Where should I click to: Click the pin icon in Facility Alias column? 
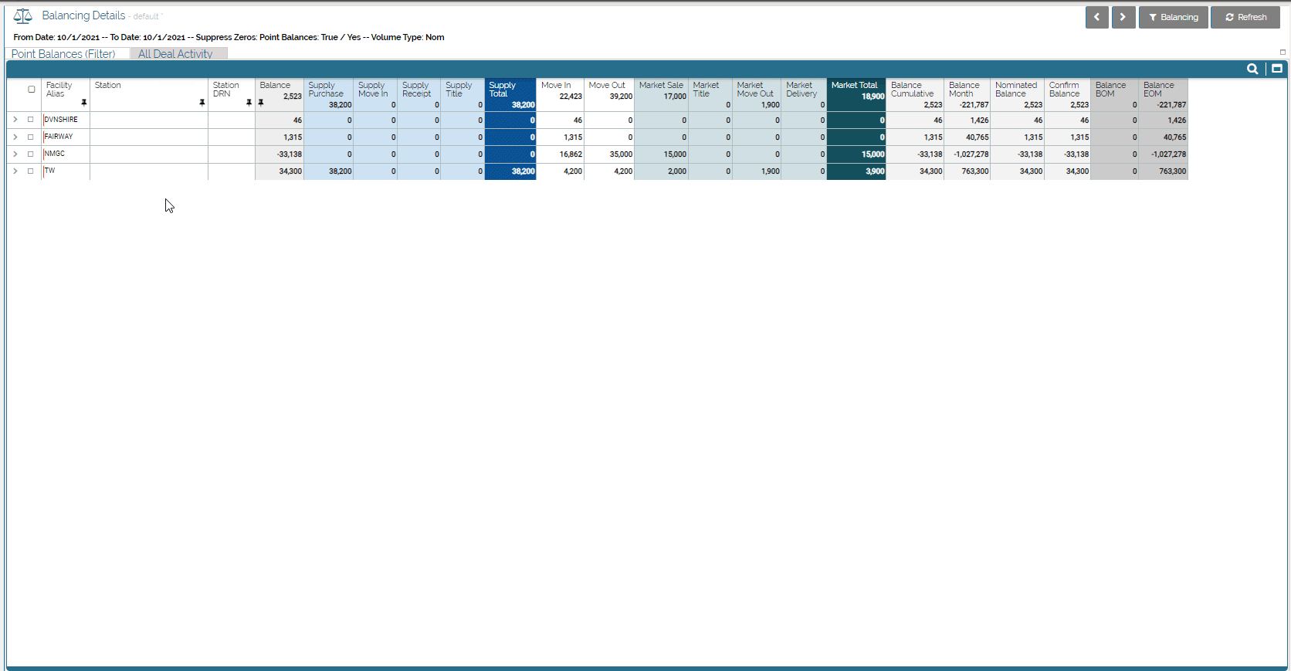83,103
